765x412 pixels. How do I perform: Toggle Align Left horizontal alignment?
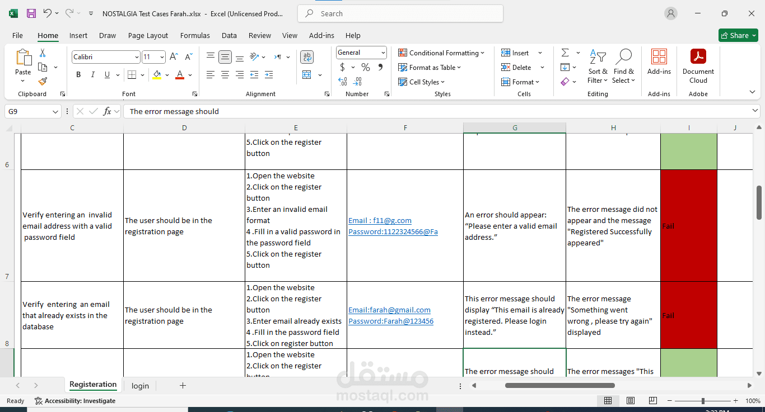(x=211, y=75)
